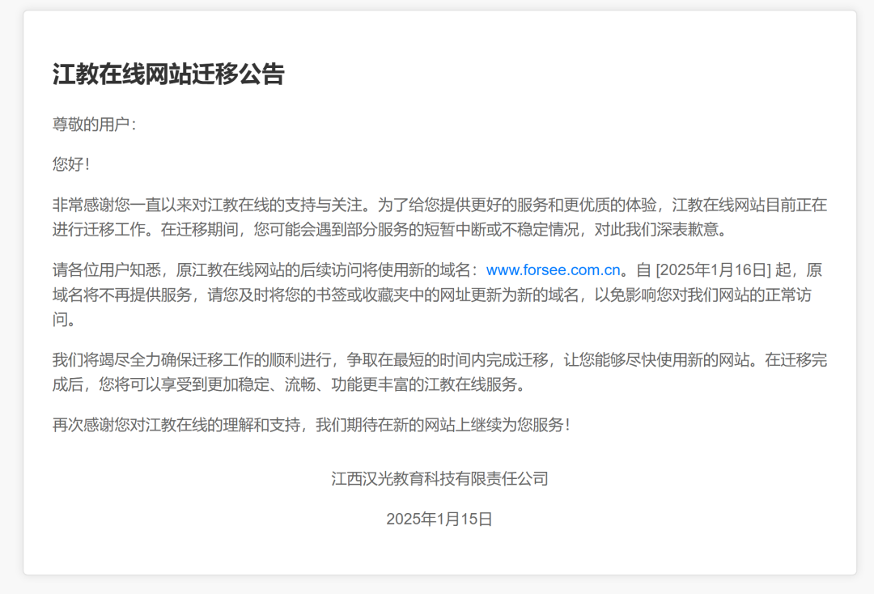
Task: Click the company name 江西汉光教育科技有限责任公司
Action: [439, 478]
